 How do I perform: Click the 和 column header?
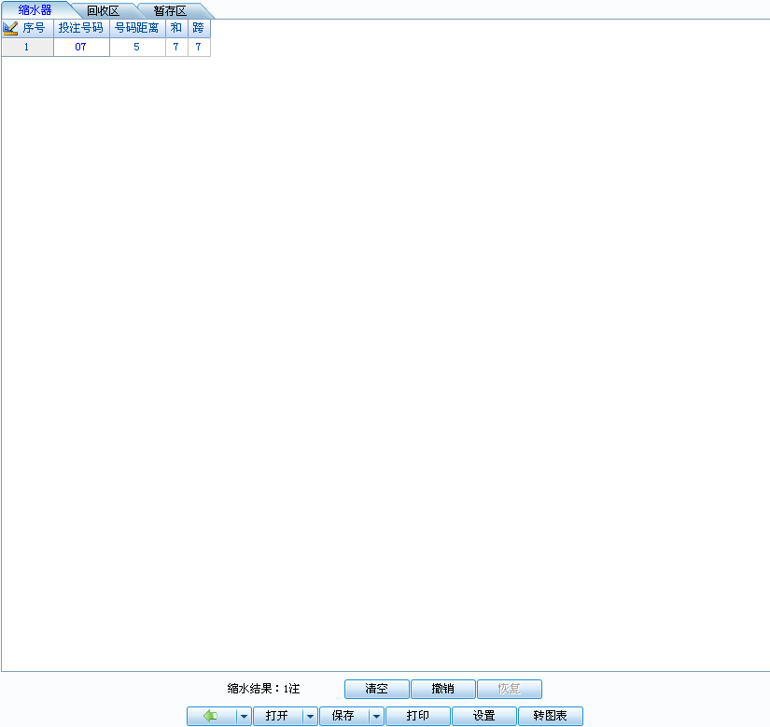pyautogui.click(x=176, y=29)
